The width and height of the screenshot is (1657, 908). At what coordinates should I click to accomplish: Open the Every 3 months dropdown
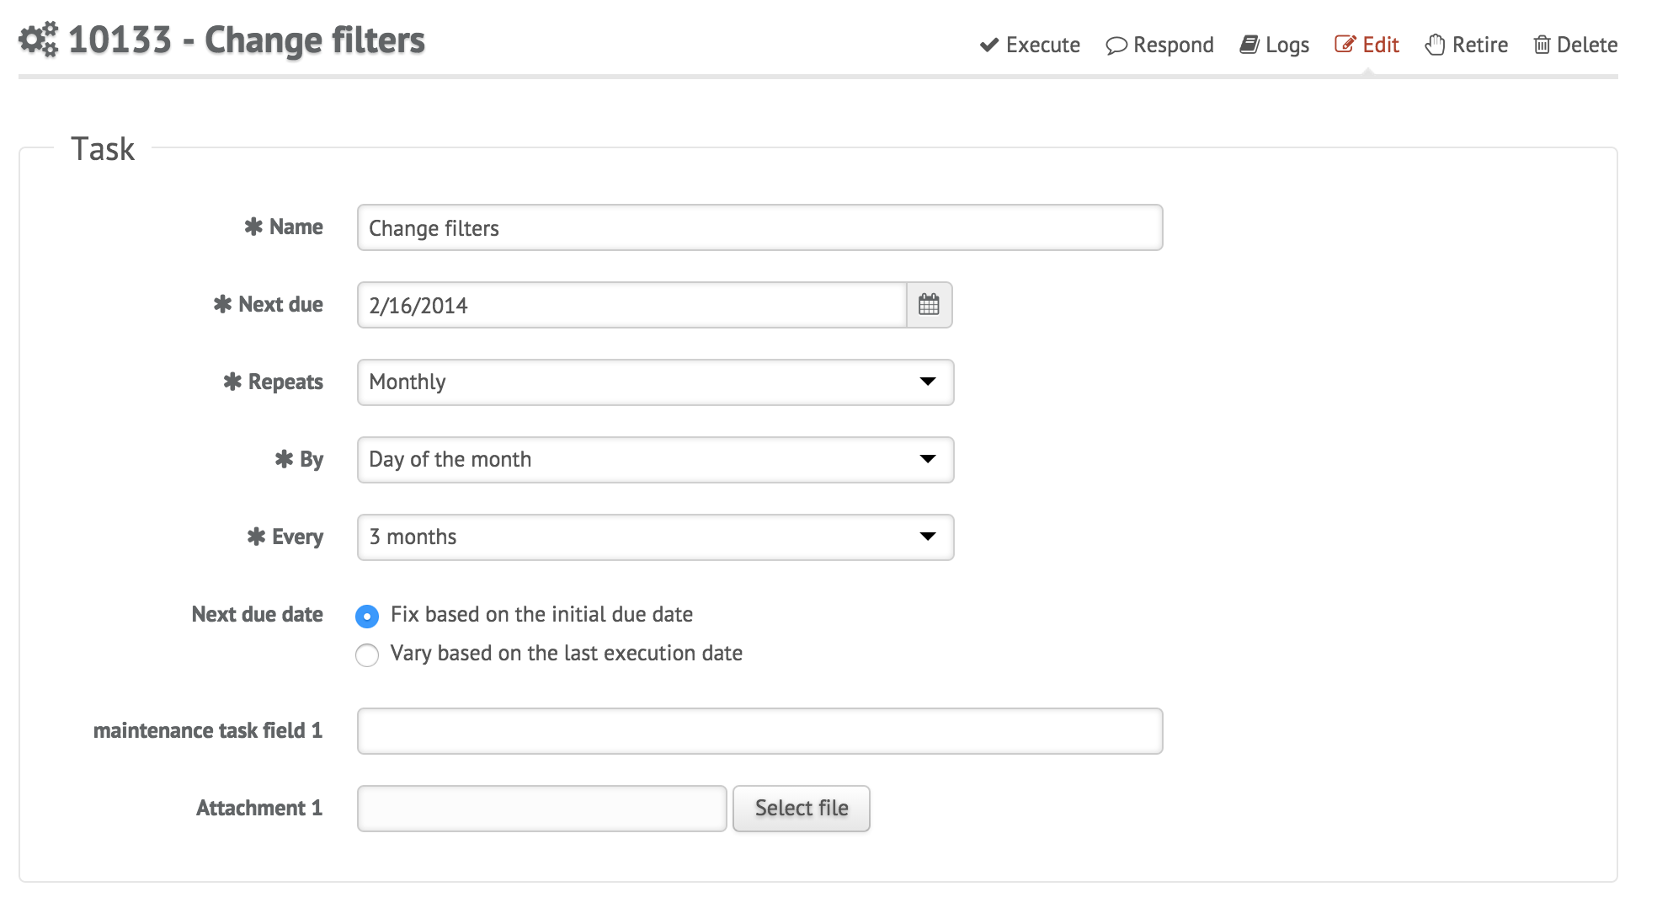pyautogui.click(x=655, y=537)
